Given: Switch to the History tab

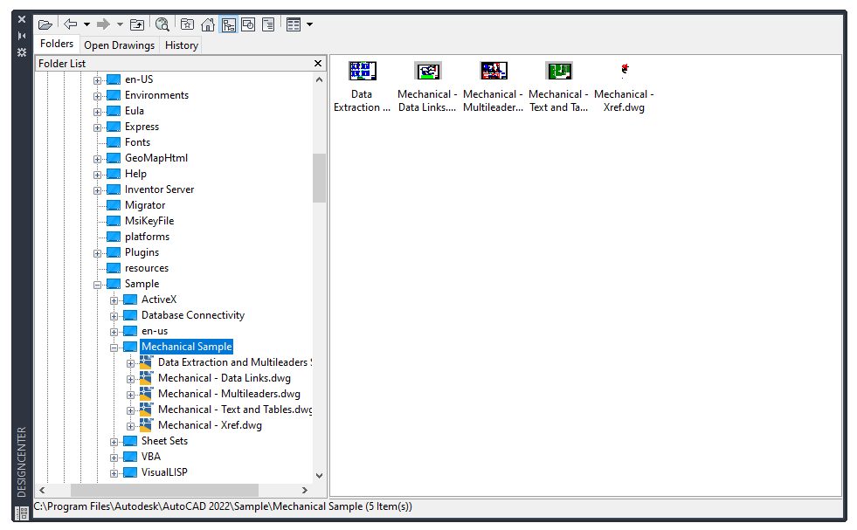Looking at the screenshot, I should [x=182, y=45].
